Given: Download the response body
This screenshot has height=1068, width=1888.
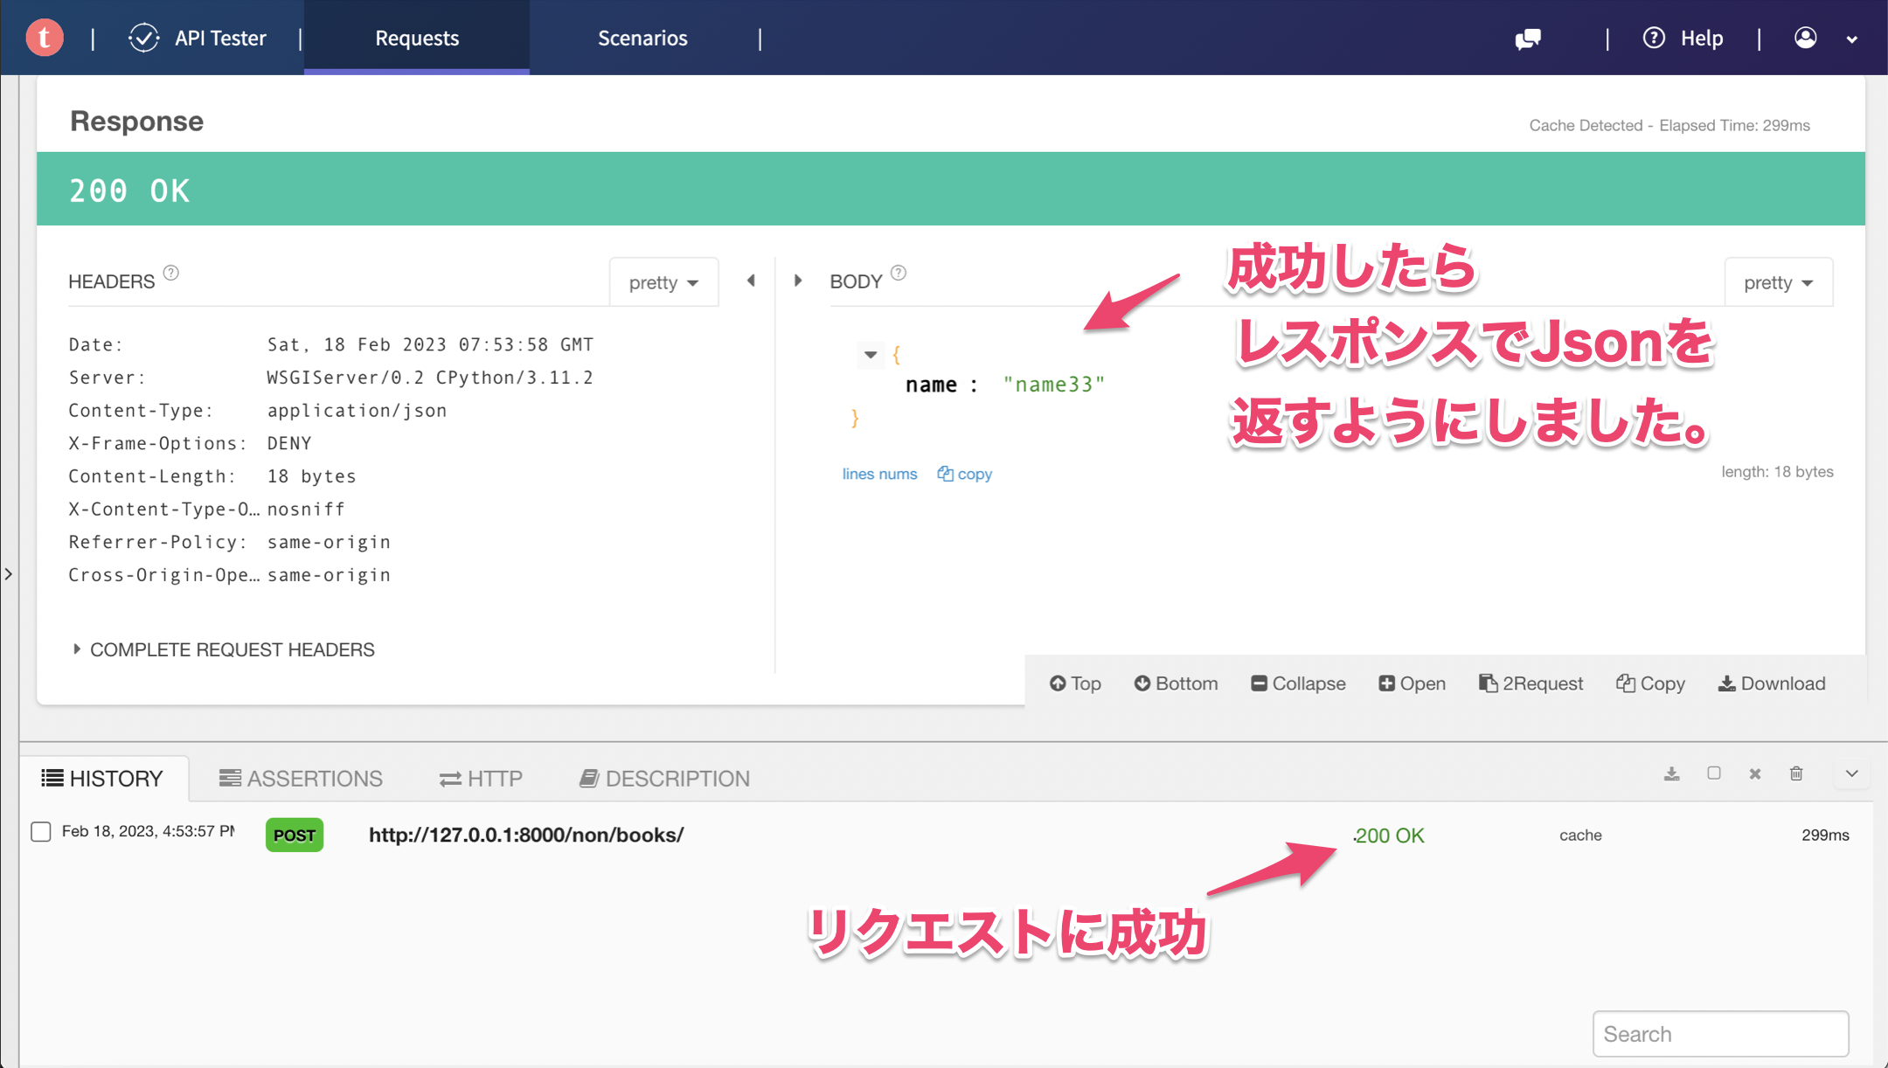Looking at the screenshot, I should (x=1770, y=683).
